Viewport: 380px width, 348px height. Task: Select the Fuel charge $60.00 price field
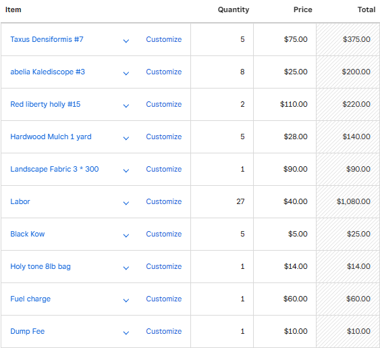click(x=285, y=299)
